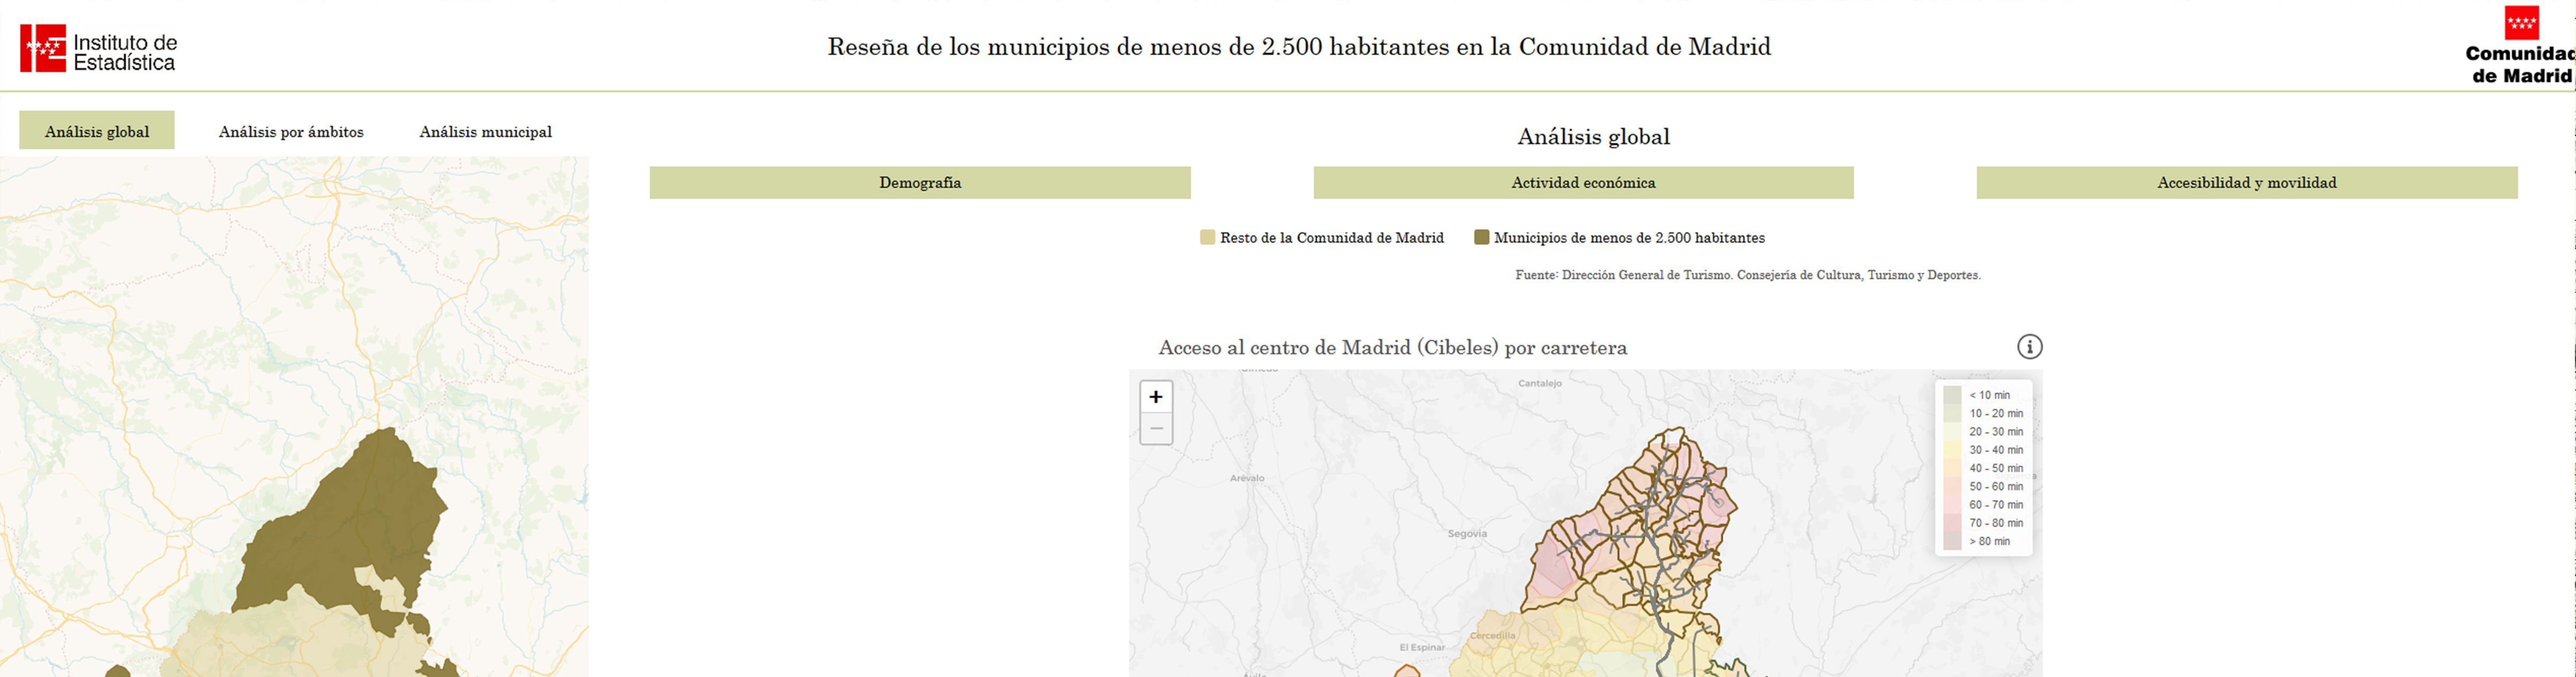This screenshot has height=677, width=2576.
Task: Click the El Espinar label on map
Action: tap(1422, 648)
